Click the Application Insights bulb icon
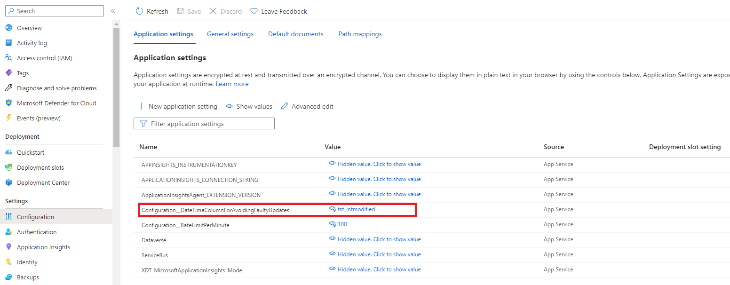This screenshot has width=730, height=285. [x=8, y=247]
